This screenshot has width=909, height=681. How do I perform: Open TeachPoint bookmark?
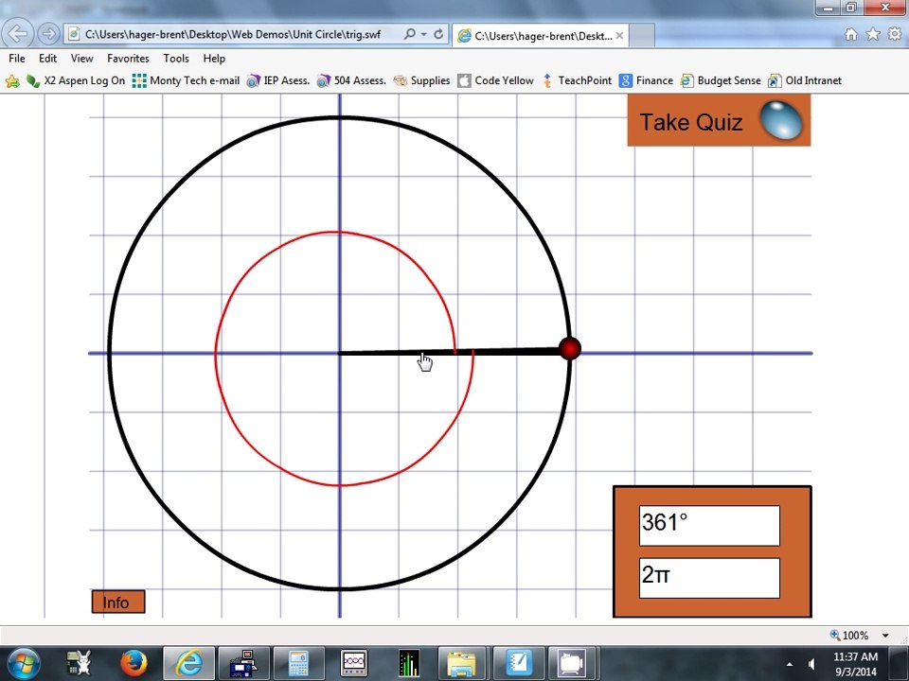[577, 81]
